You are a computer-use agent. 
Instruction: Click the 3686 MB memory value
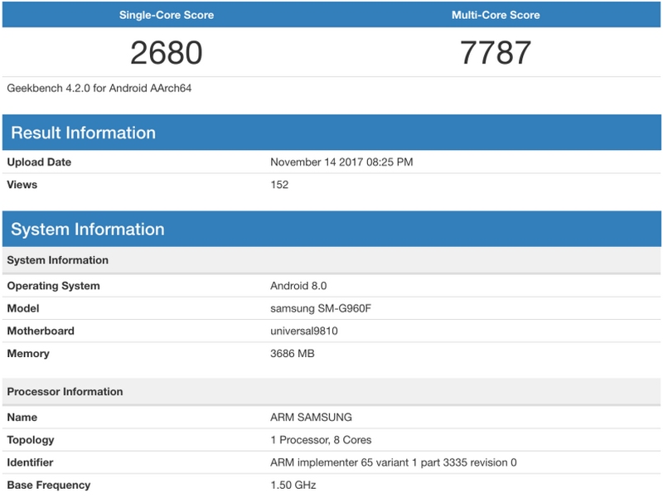click(x=293, y=354)
